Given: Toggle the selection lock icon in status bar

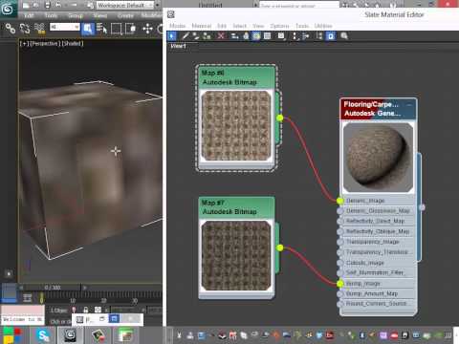Looking at the screenshot, I should [85, 310].
